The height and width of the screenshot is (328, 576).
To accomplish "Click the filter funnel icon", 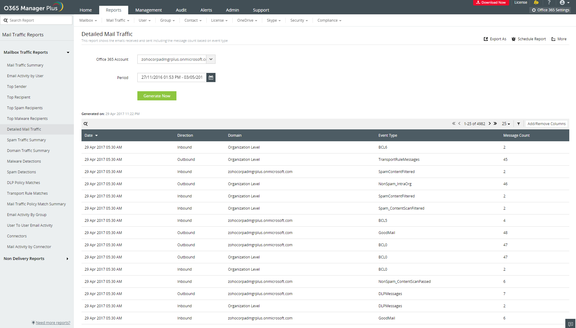I will [519, 124].
